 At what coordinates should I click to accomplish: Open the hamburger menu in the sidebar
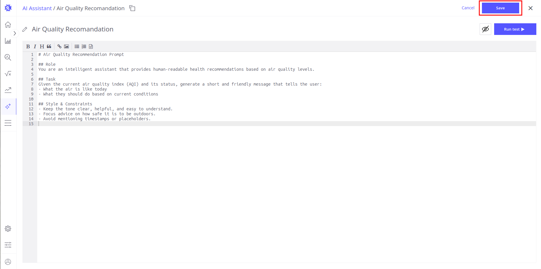pos(8,123)
